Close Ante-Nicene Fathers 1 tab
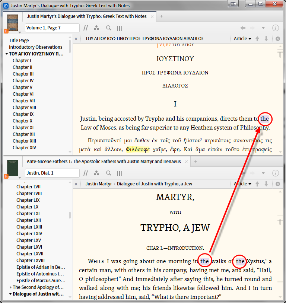Viewport: 286px width, 303px height. click(186, 162)
